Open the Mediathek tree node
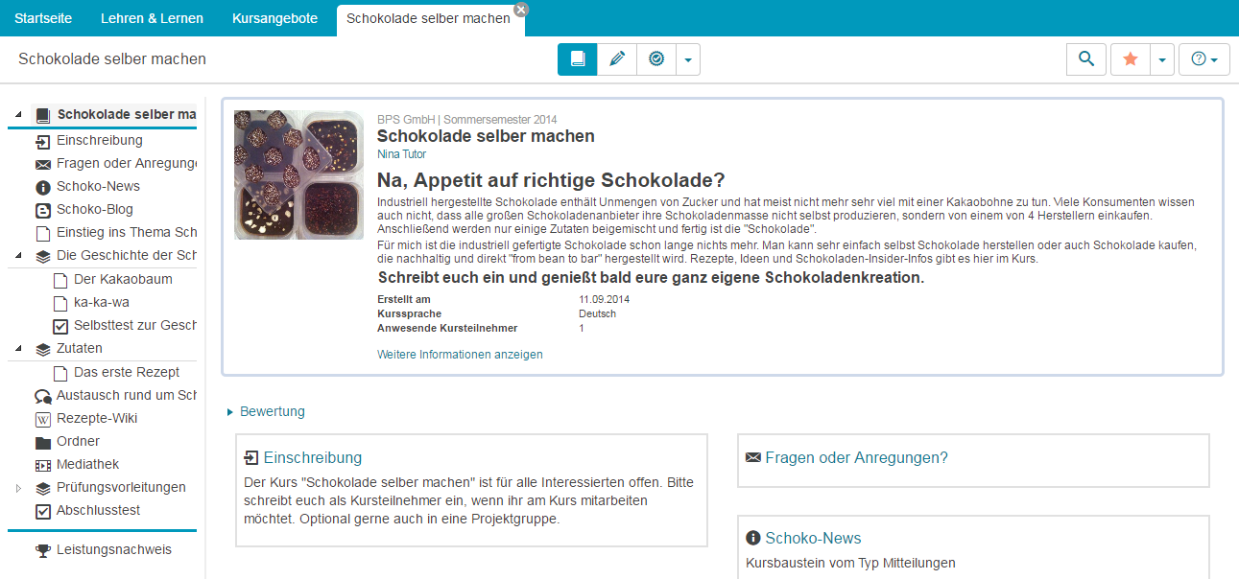Viewport: 1239px width, 579px height. click(x=87, y=464)
